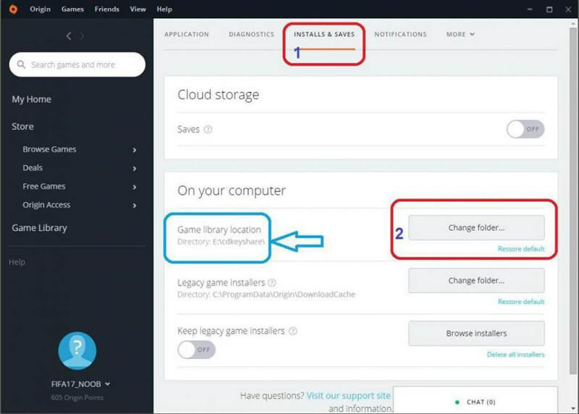Open the Chat (0) panel

[x=476, y=400]
